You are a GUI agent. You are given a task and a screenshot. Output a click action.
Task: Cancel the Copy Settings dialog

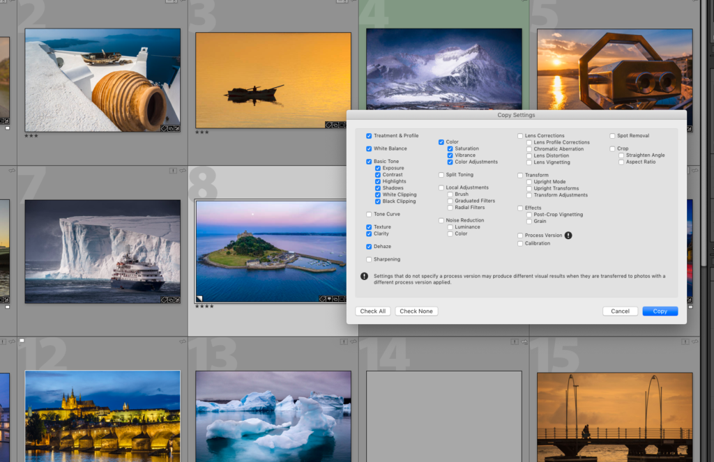click(620, 311)
